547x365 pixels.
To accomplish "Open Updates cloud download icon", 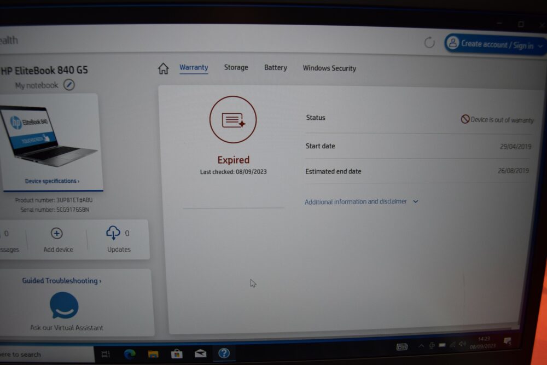I will click(113, 233).
